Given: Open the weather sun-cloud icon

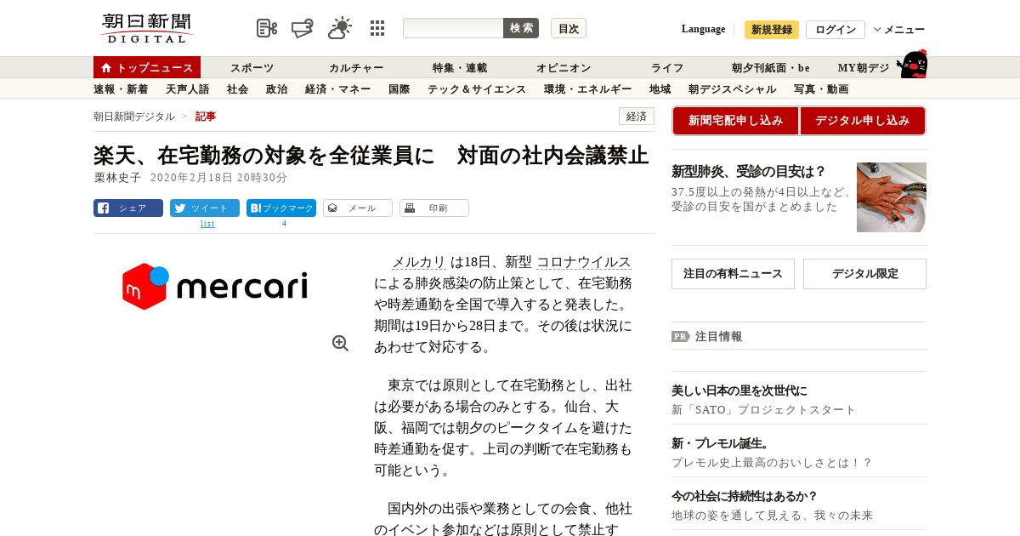Looking at the screenshot, I should tap(340, 28).
